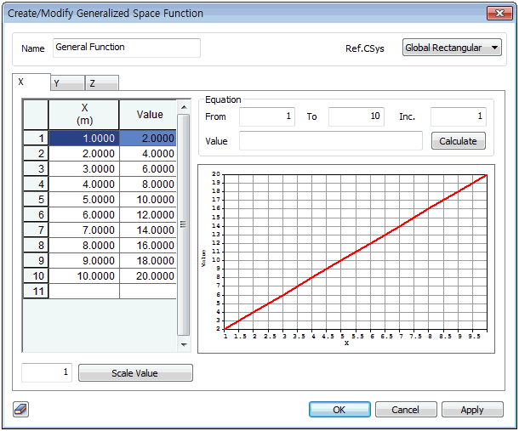Click the Scale Value button
The image size is (519, 431).
point(135,373)
